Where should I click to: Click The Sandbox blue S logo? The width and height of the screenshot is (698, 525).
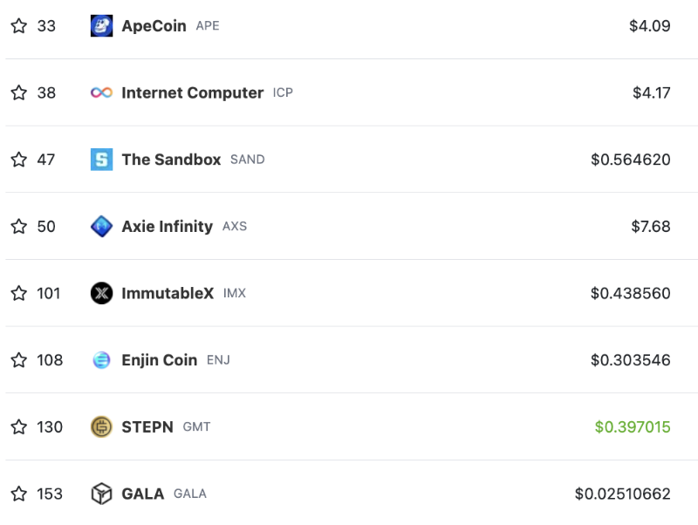(x=101, y=160)
